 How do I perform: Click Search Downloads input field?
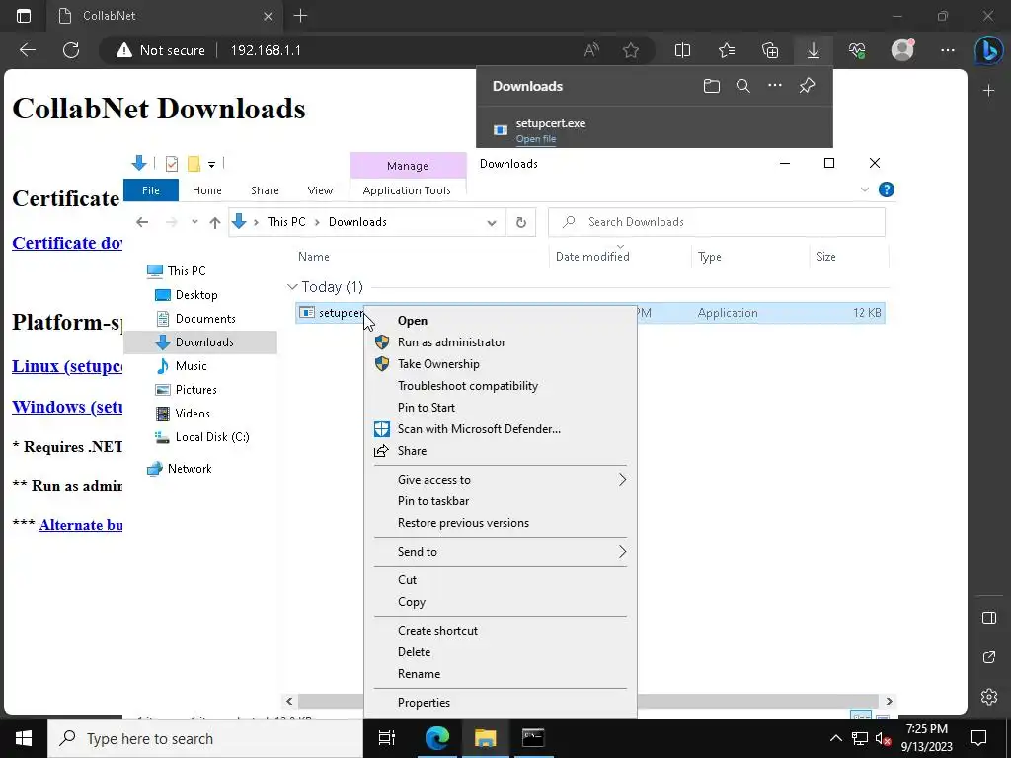(x=717, y=222)
